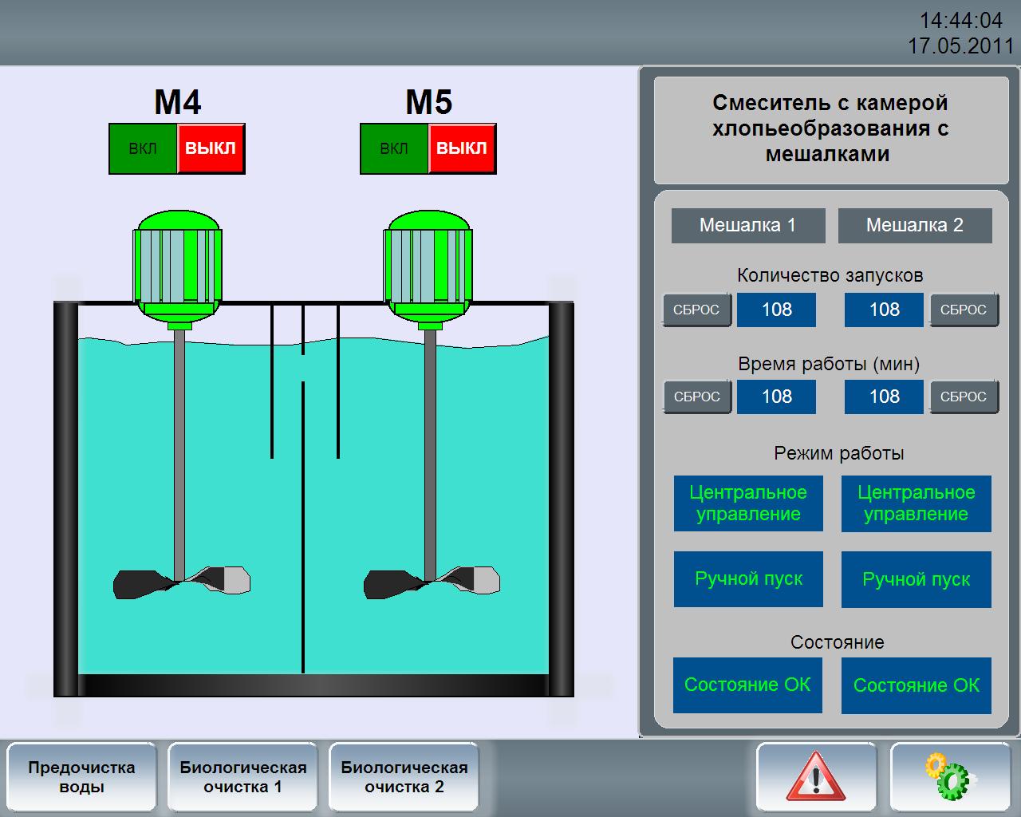Screen dimensions: 1021x817
Task: Switch to Биологическая очистка 1 screen
Action: [x=242, y=777]
